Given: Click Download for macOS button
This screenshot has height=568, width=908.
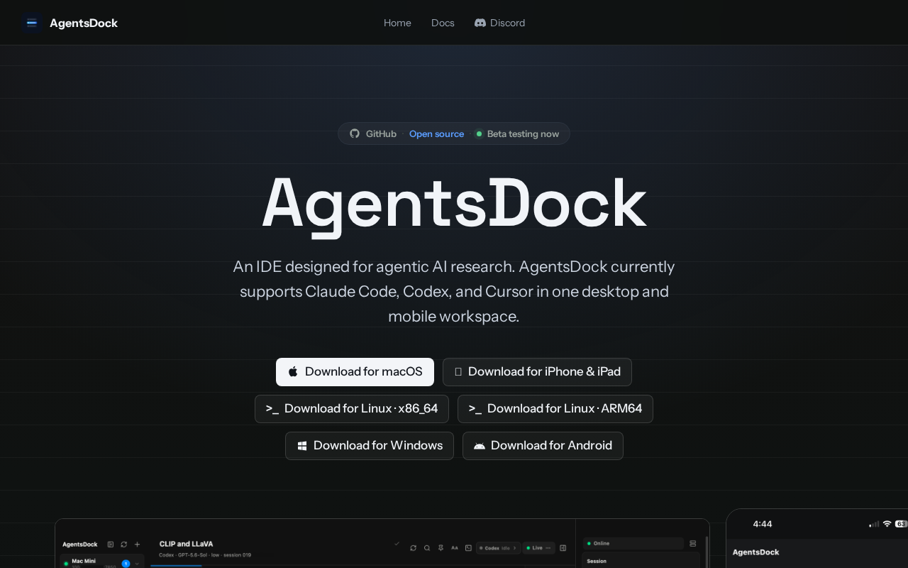Looking at the screenshot, I should (x=355, y=372).
